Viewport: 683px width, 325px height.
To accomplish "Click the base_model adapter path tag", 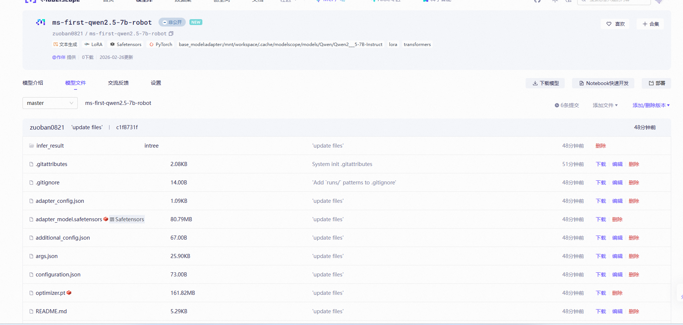I will click(280, 45).
